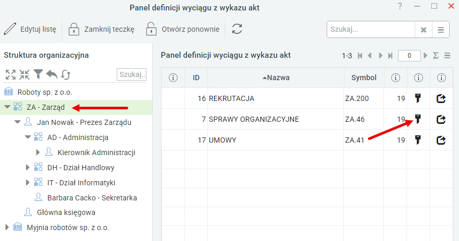This screenshot has height=241, width=459.
Task: Select Myjnia robotów sp. z o.o. company
Action: 68,227
